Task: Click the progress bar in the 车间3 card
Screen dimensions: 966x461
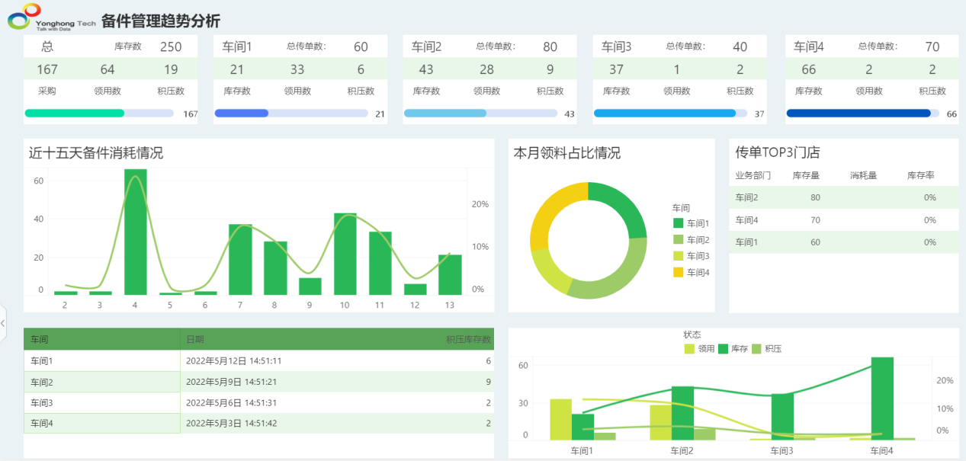Action: pos(666,114)
